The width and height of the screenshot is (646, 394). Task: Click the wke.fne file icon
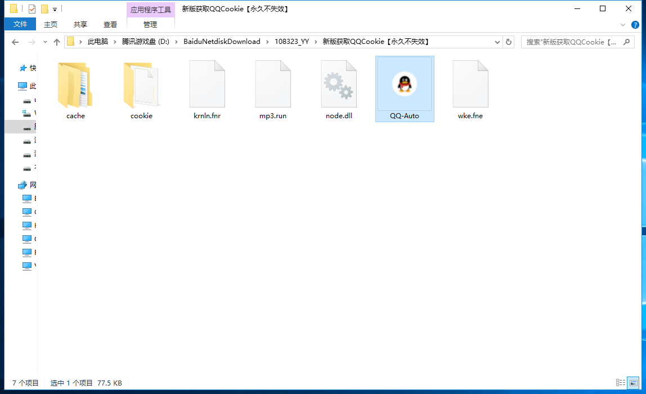click(470, 84)
